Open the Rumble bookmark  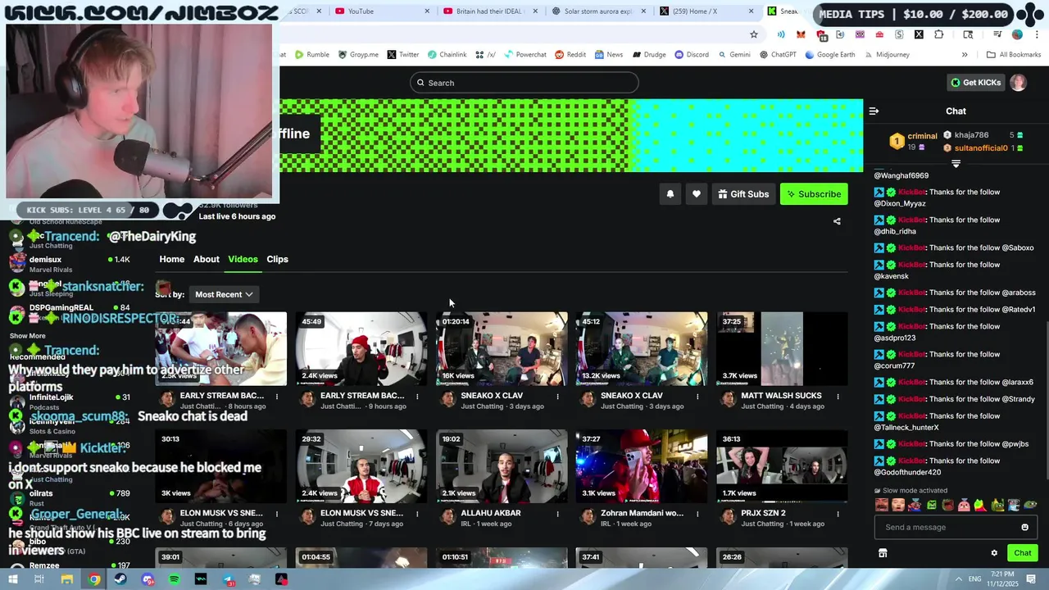point(312,55)
